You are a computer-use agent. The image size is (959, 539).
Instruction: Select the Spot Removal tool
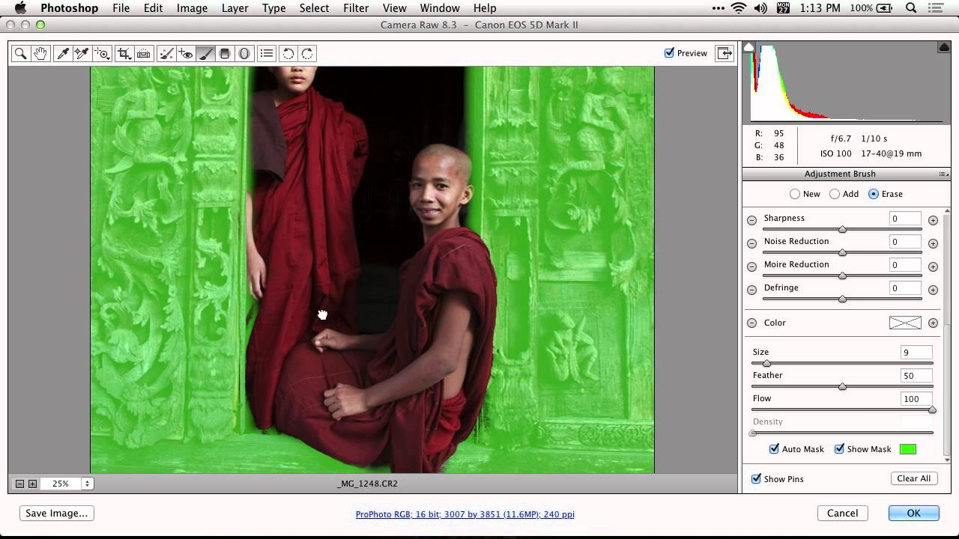[167, 53]
